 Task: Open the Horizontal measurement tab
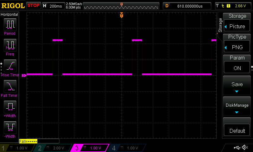pos(9,14)
